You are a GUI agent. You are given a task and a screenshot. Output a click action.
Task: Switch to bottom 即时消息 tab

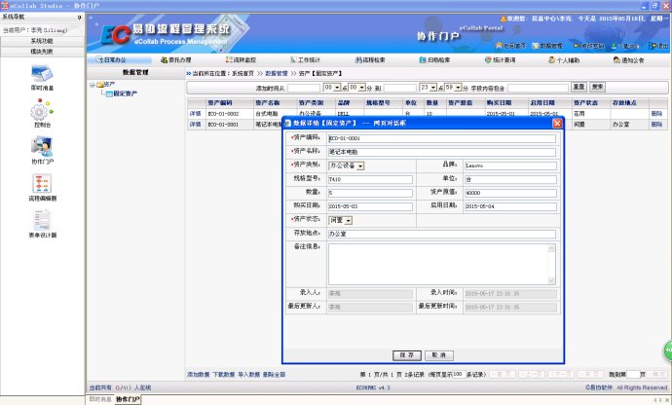click(x=100, y=399)
